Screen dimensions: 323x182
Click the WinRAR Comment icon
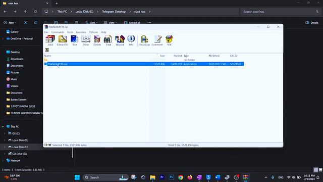click(x=157, y=40)
